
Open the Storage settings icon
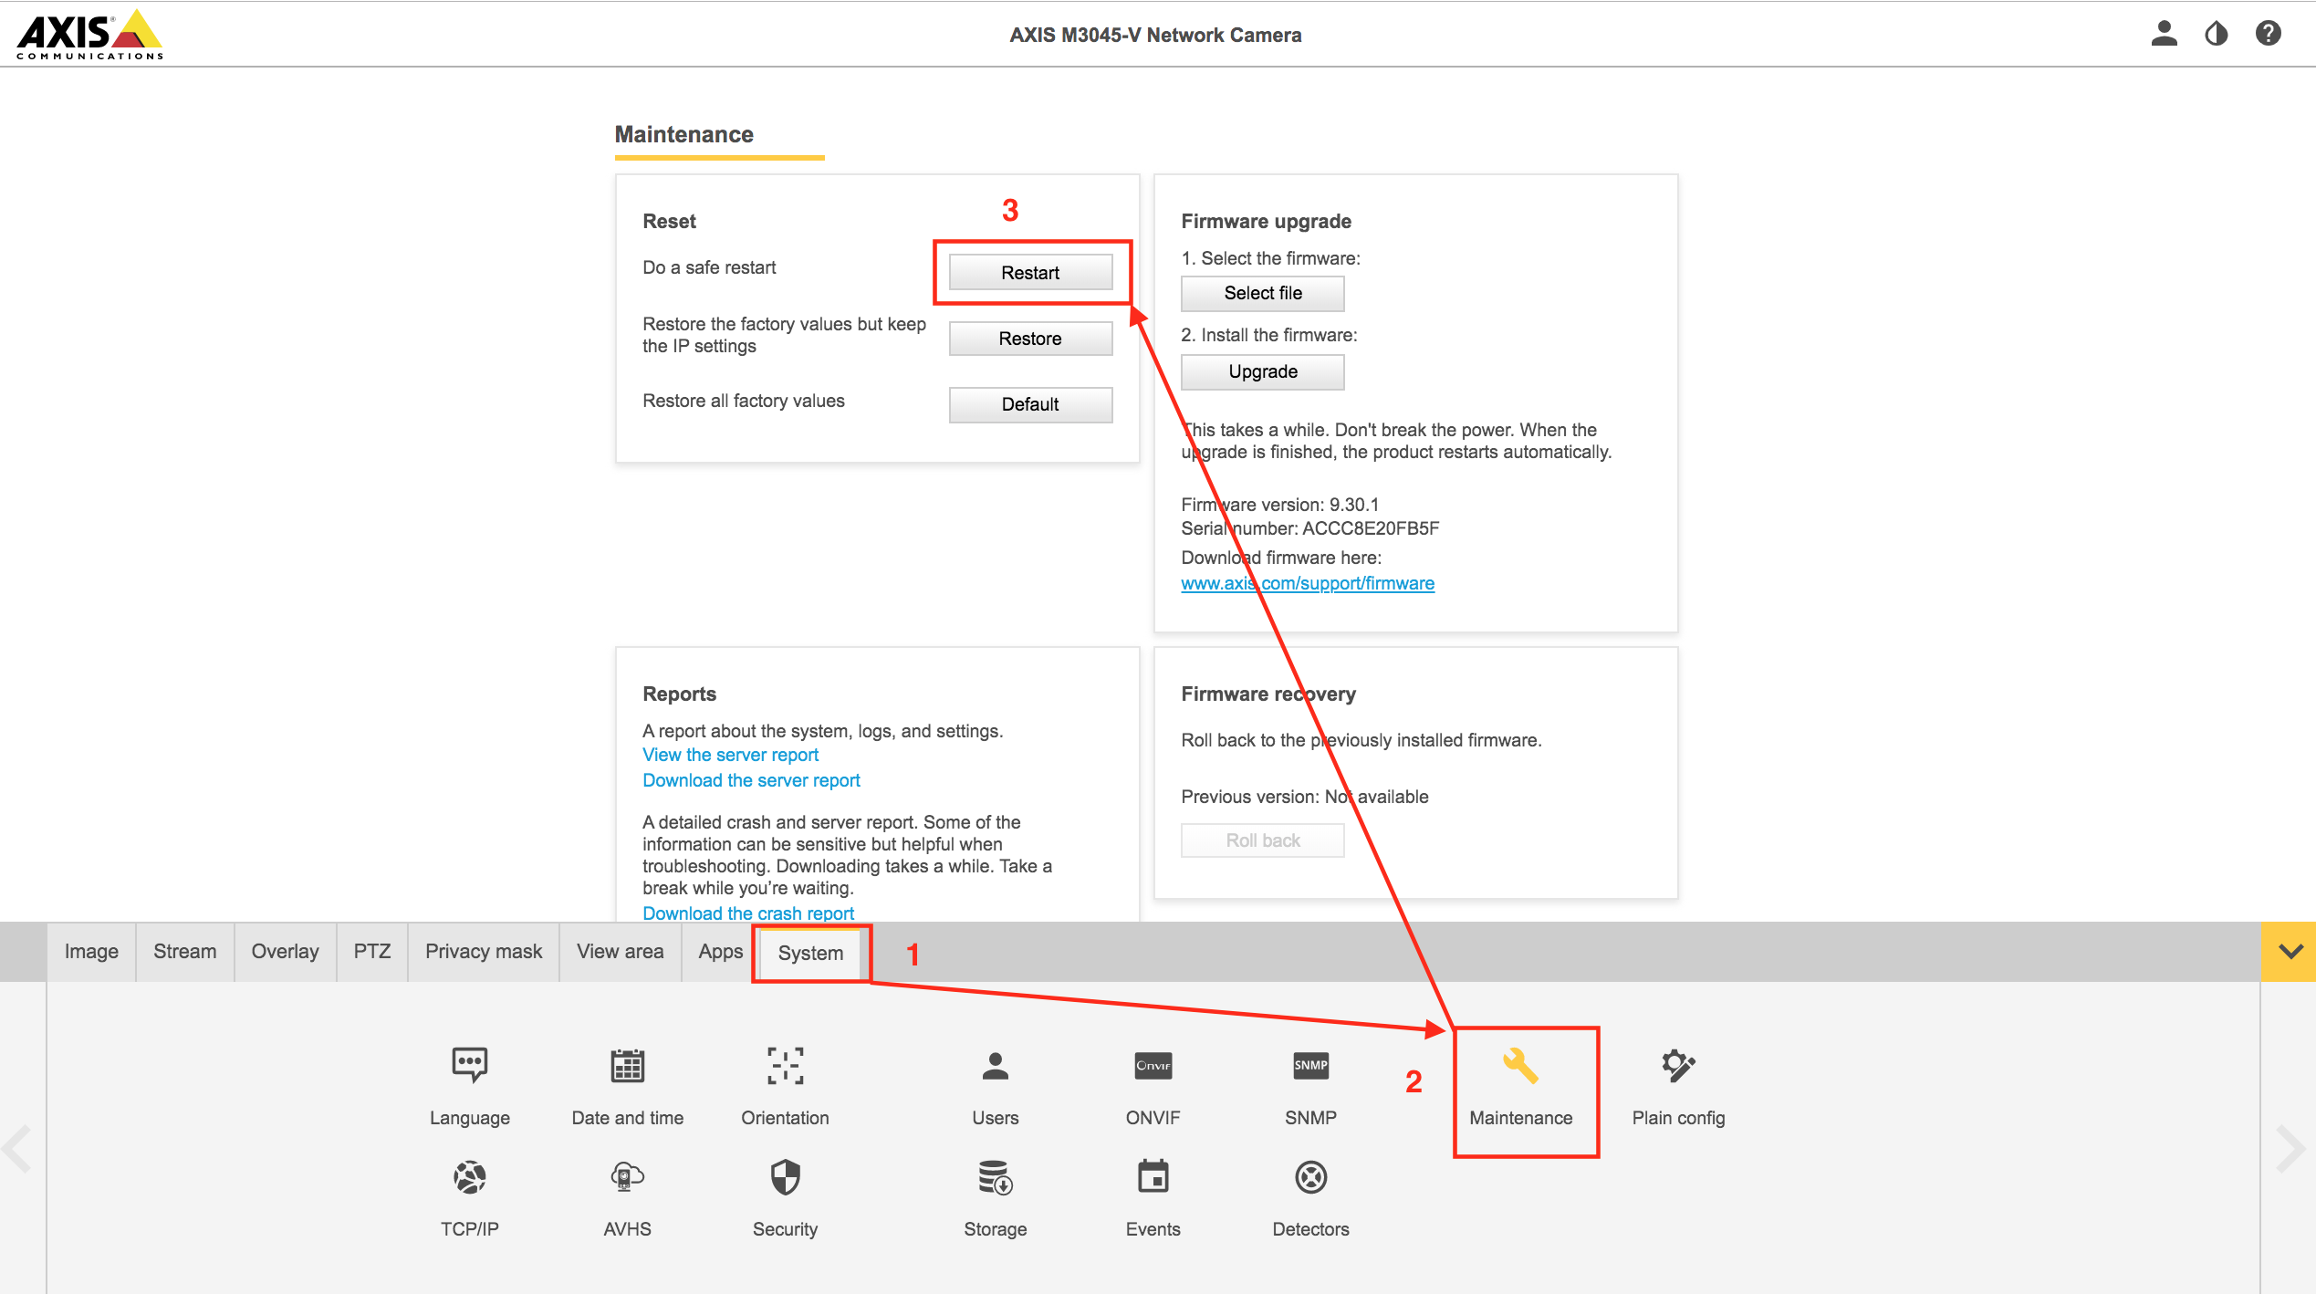[996, 1177]
